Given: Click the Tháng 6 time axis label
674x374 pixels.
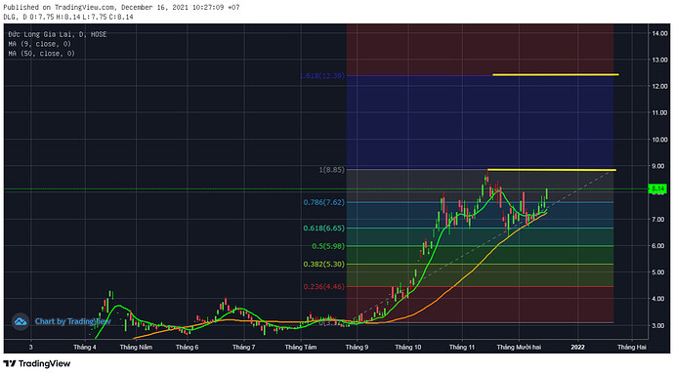Looking at the screenshot, I should (187, 347).
